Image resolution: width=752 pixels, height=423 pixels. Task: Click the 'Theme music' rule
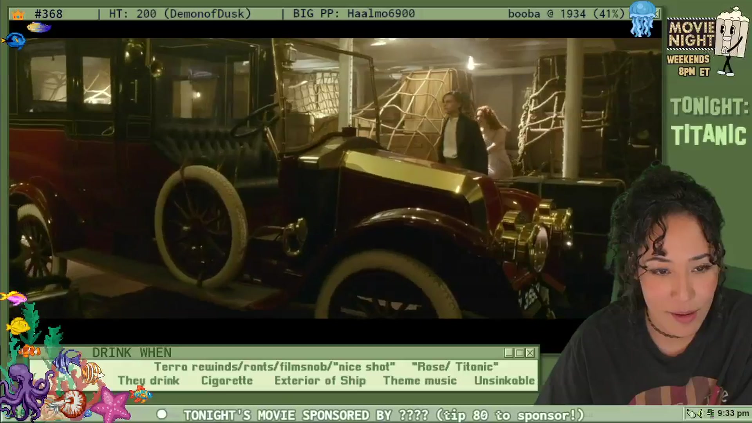pos(420,381)
